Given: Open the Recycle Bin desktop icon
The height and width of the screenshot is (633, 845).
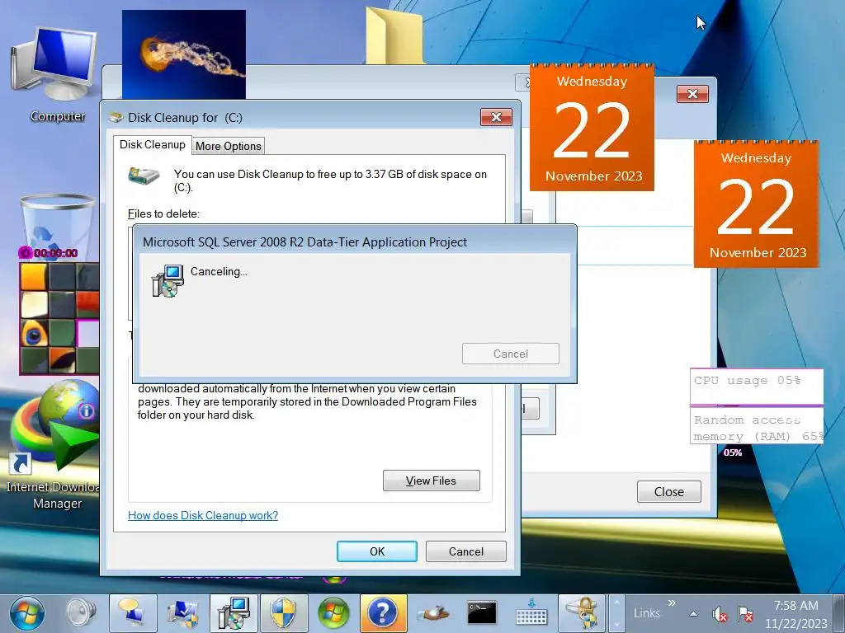Looking at the screenshot, I should (x=57, y=222).
